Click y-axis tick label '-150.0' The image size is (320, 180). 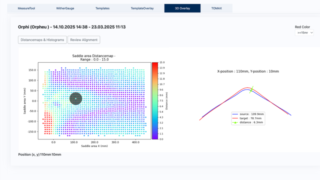click(x=32, y=132)
